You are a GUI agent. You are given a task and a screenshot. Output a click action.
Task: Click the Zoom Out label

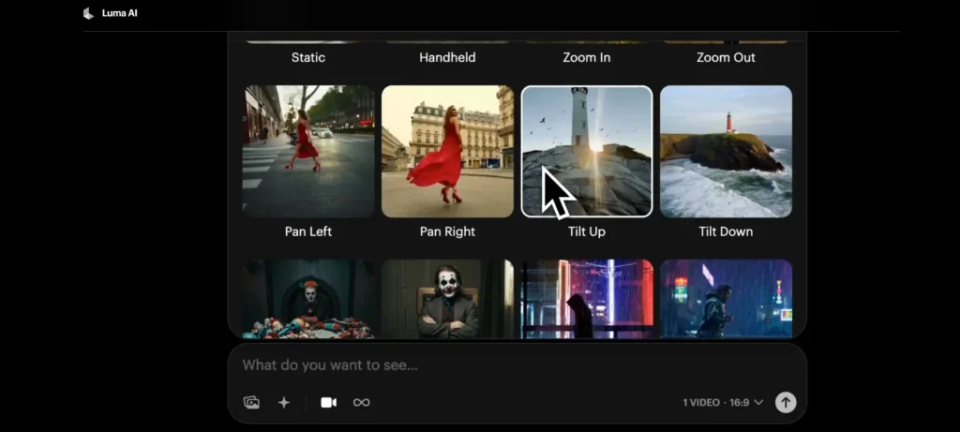pyautogui.click(x=727, y=57)
